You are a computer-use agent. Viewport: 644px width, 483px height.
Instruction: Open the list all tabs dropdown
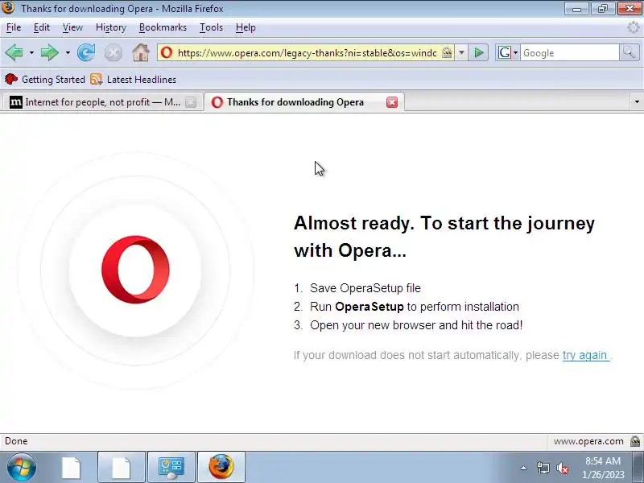(x=637, y=102)
